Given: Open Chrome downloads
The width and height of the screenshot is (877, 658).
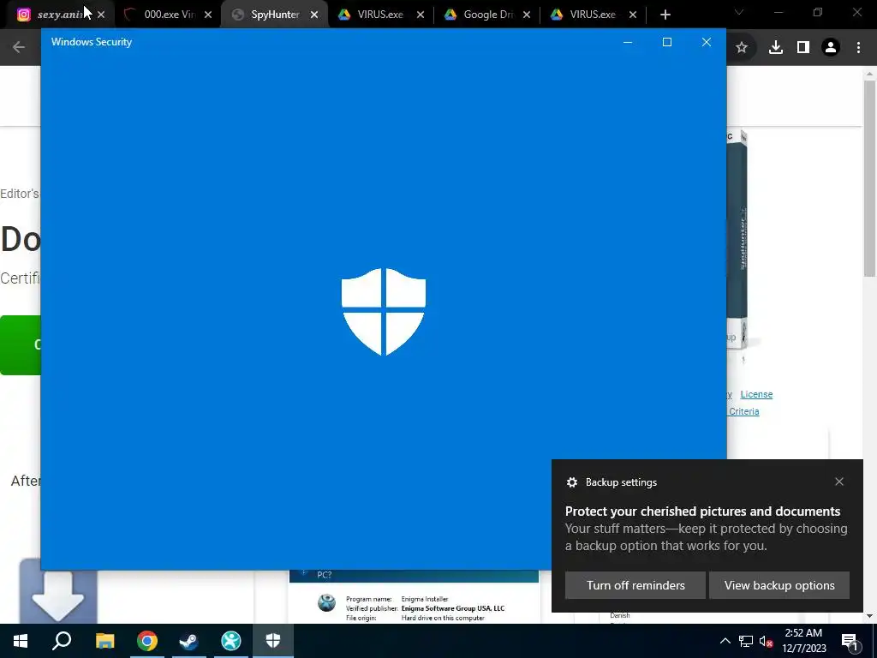Looking at the screenshot, I should [775, 48].
